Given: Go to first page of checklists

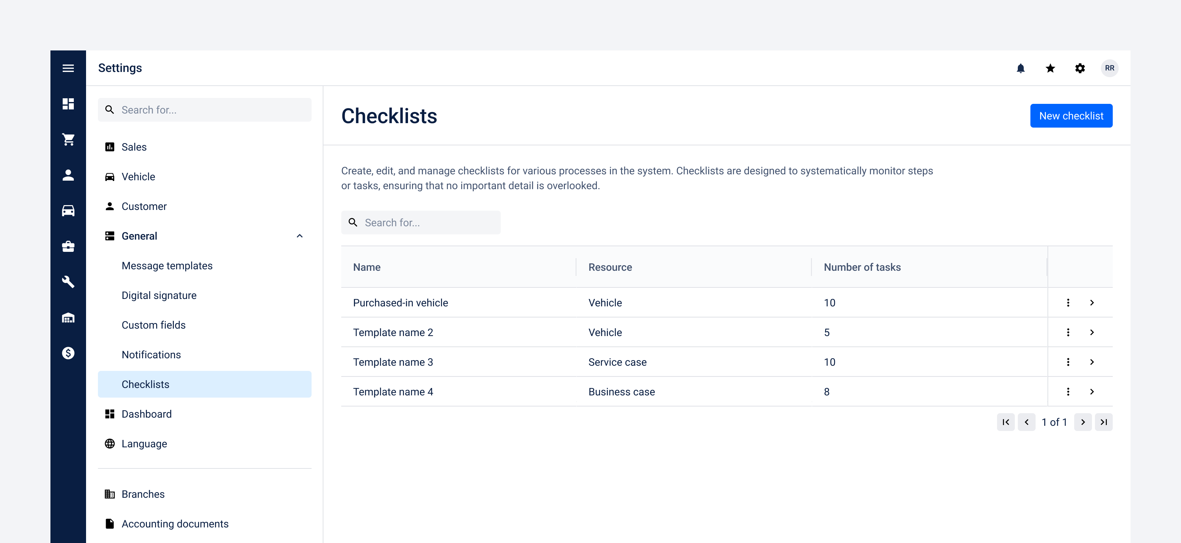Looking at the screenshot, I should click(x=1006, y=422).
